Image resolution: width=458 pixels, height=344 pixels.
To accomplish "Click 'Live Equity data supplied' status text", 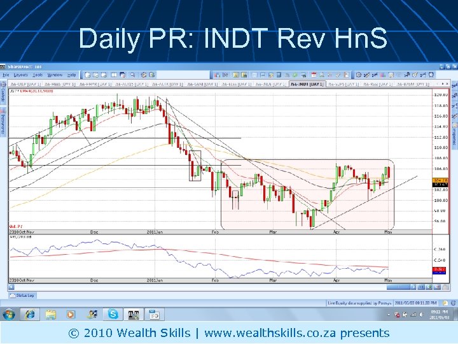I will [359, 303].
